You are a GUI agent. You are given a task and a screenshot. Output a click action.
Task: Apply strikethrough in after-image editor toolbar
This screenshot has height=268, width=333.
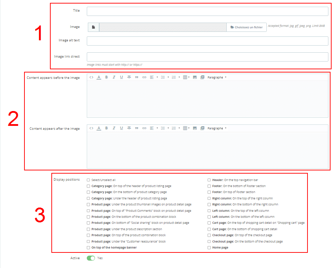(129, 128)
